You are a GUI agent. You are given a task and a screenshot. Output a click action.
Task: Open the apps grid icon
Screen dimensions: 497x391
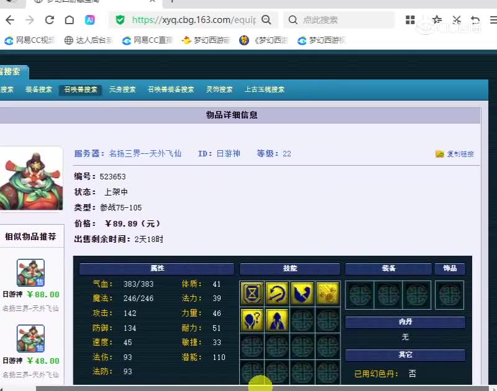pos(410,20)
